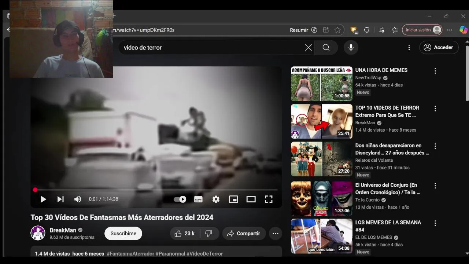Click the Acceder sign-in button

coord(439,47)
